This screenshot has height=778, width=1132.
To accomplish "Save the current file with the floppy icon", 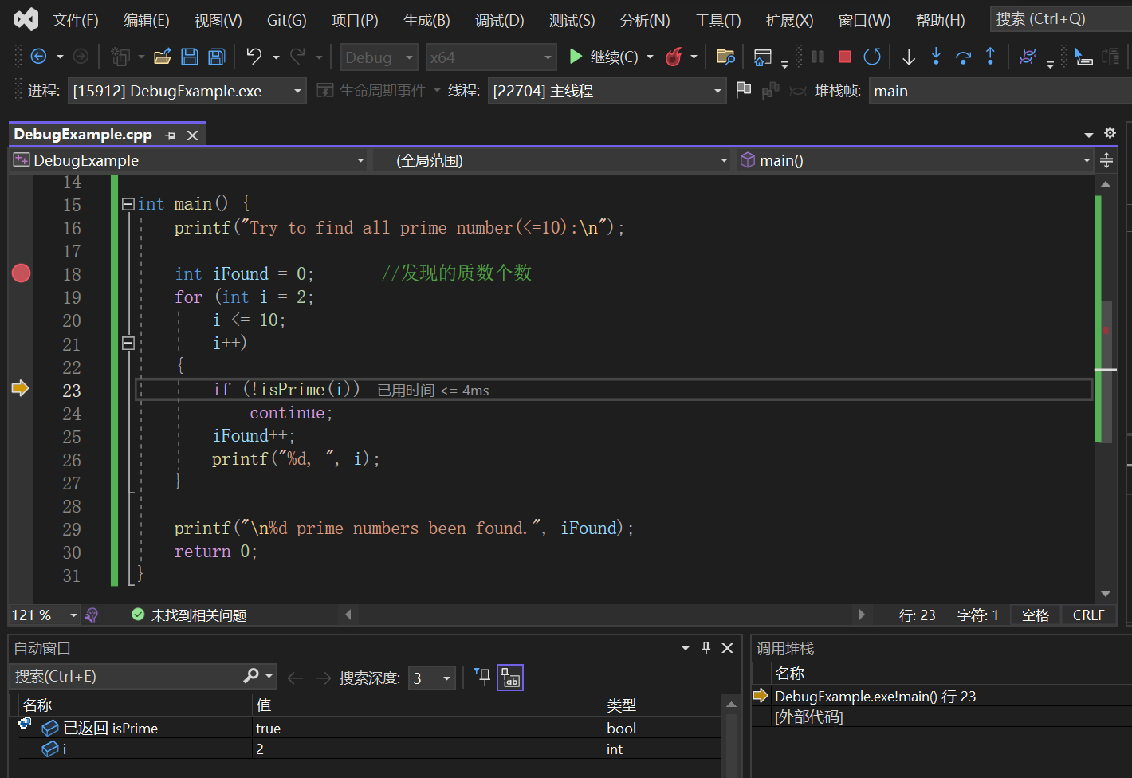I will tap(190, 57).
